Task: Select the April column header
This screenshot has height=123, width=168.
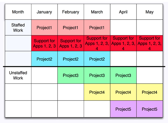Action: tap(123, 12)
